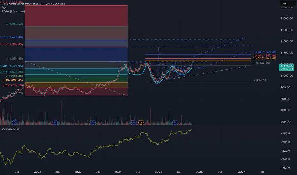The width and height of the screenshot is (297, 175).
Task: Click the 2,000.00 level on price scale
Action: [287, 18]
